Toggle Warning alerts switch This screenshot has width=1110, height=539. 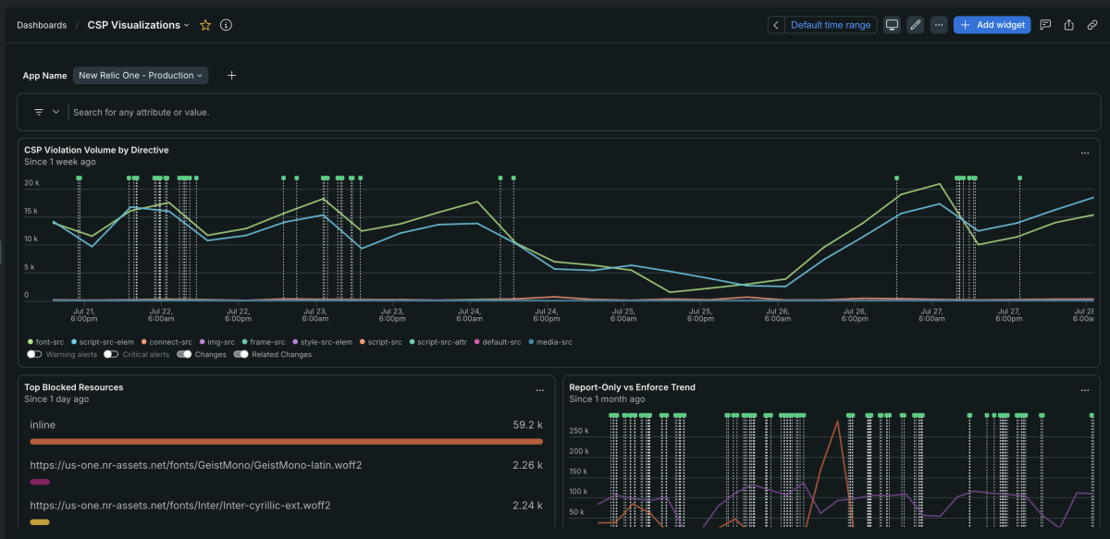click(34, 354)
